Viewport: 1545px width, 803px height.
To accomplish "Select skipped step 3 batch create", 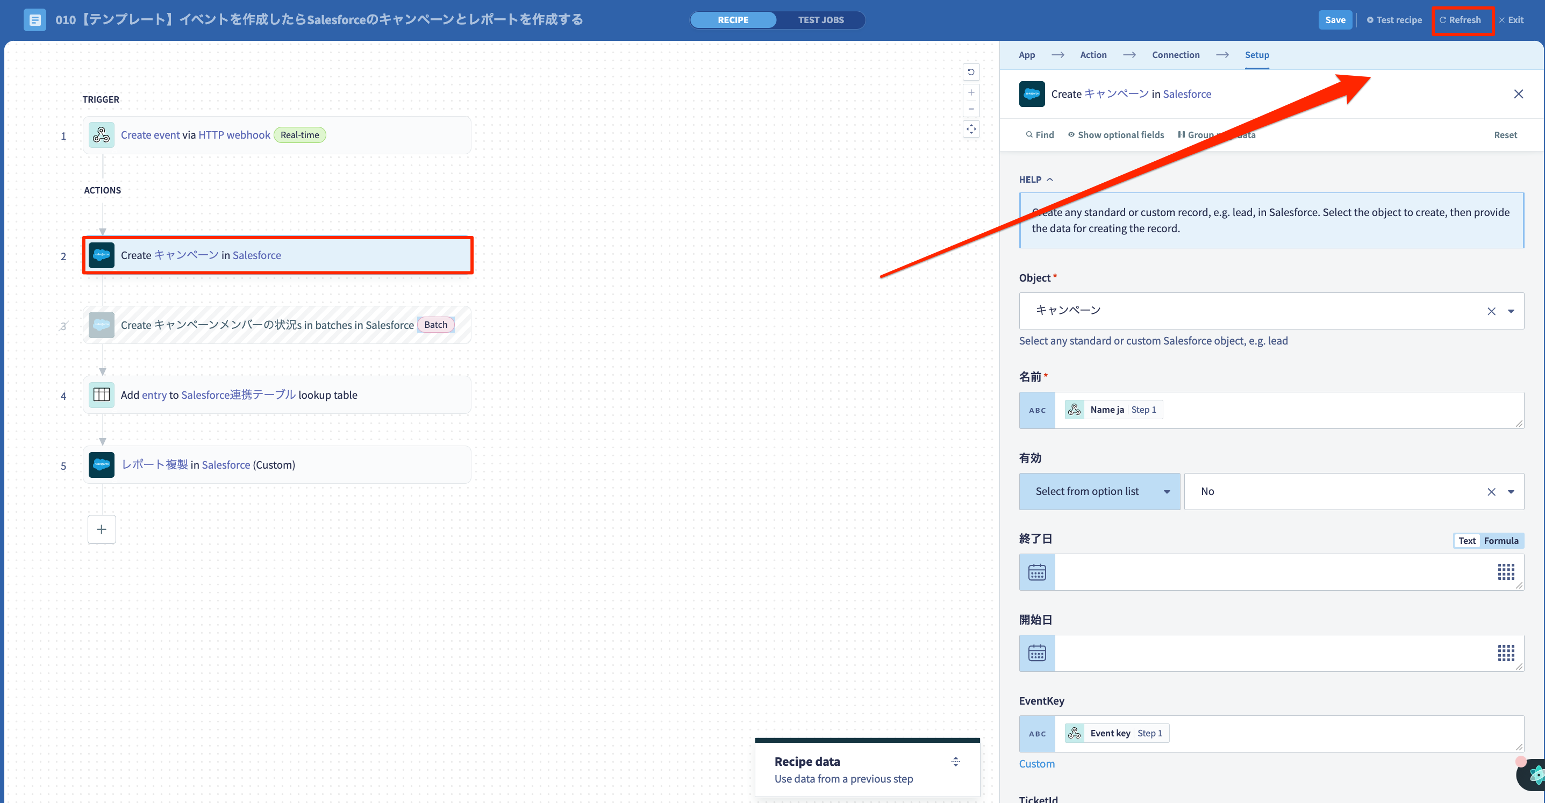I will 277,325.
